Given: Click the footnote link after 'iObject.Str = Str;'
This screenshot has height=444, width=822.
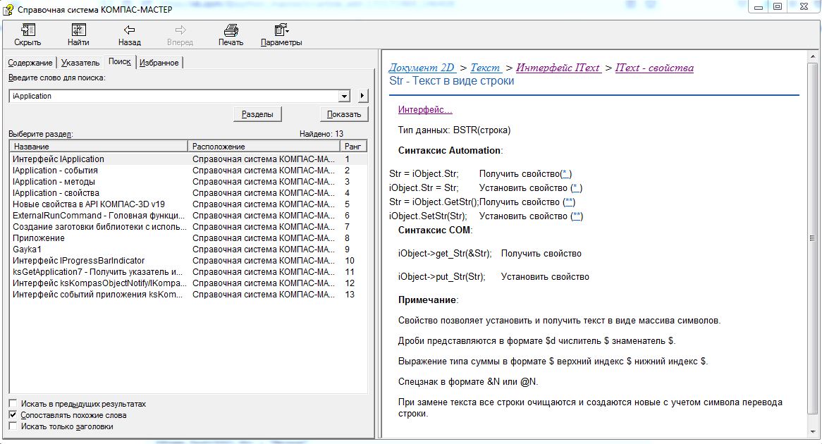Looking at the screenshot, I should click(x=576, y=188).
